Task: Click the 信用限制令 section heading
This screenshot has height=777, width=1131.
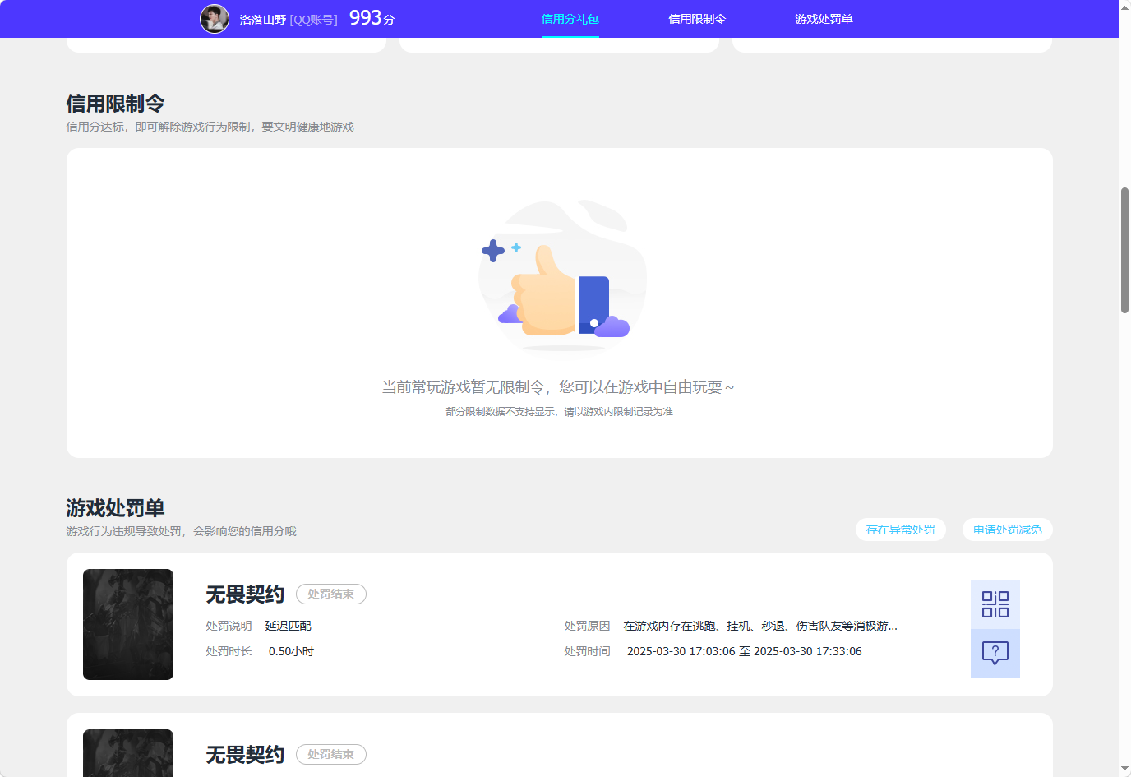Action: (116, 104)
